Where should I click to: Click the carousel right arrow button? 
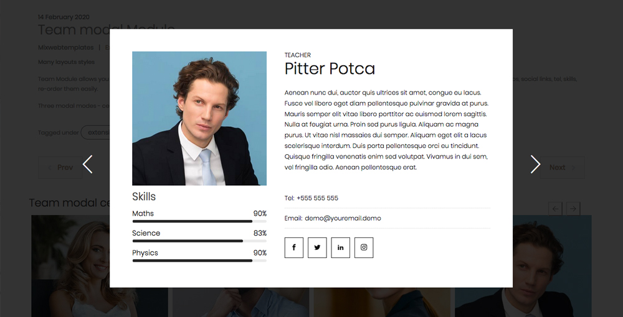coord(573,209)
